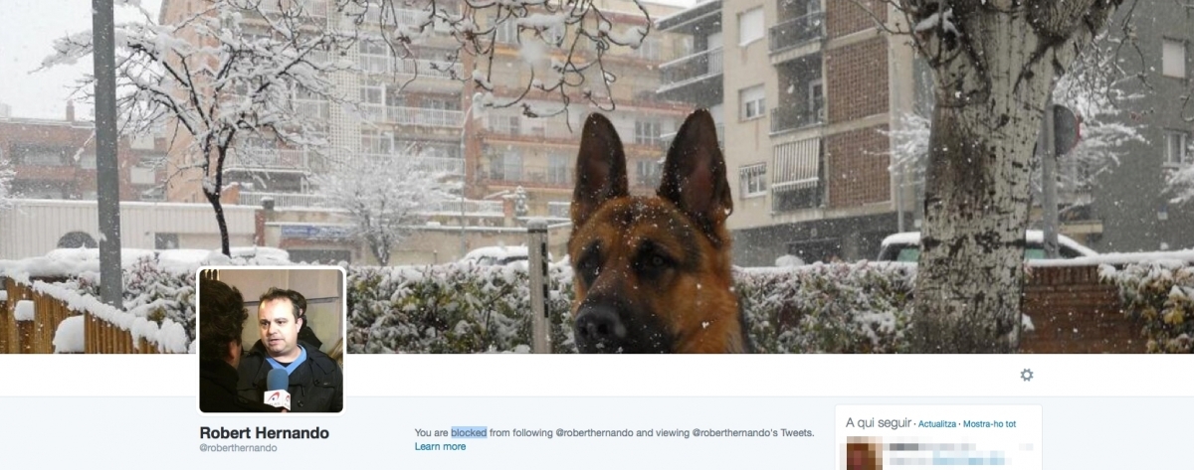Refresh suggestions with Actualitza
This screenshot has width=1194, height=470.
[x=936, y=424]
